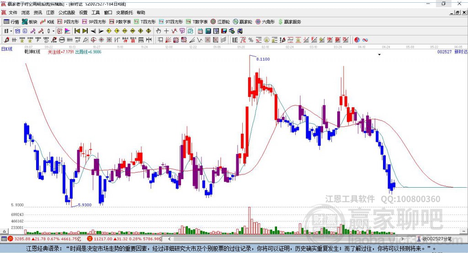Click the 002527 stock code label

(x=445, y=52)
